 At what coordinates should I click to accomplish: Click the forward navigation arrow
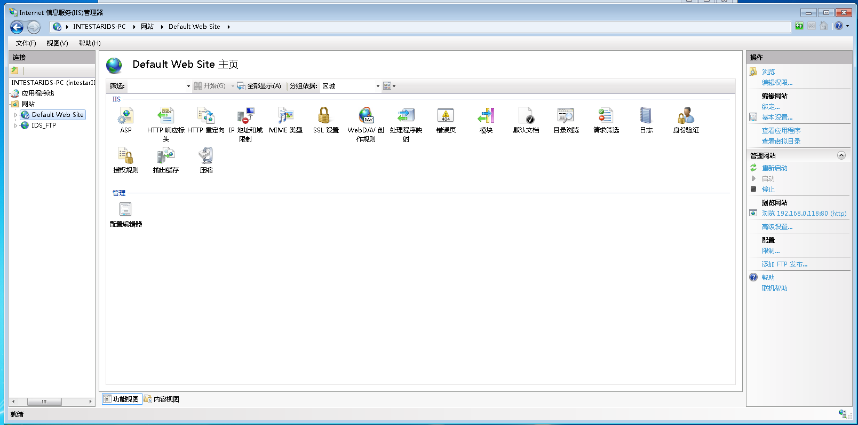pos(34,27)
